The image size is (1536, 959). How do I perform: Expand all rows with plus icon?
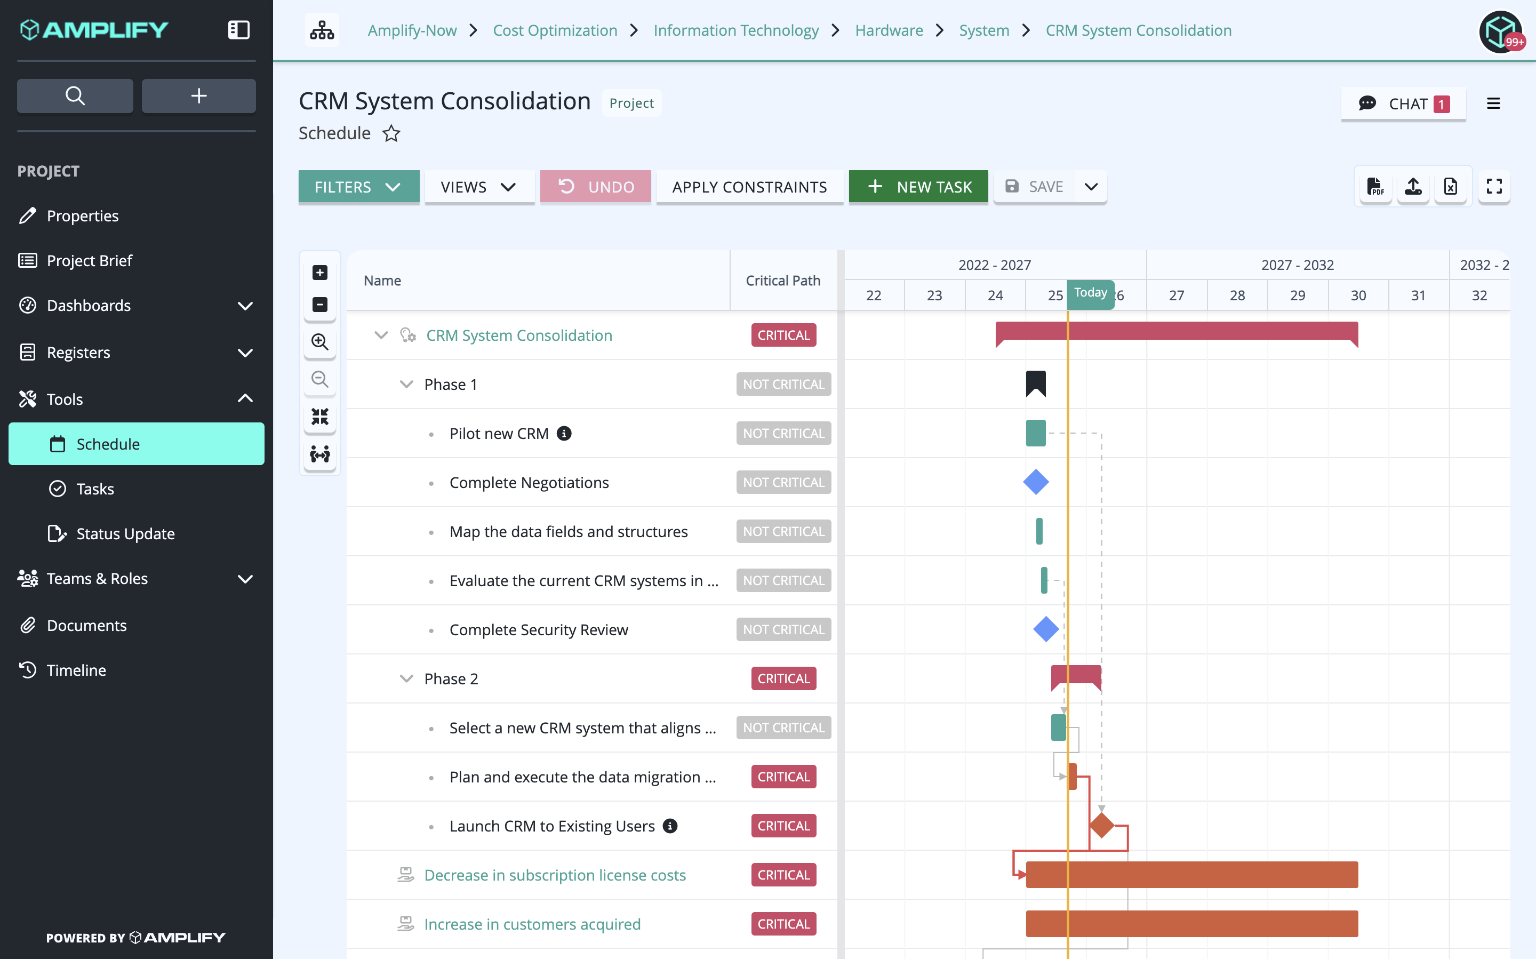pyautogui.click(x=320, y=273)
